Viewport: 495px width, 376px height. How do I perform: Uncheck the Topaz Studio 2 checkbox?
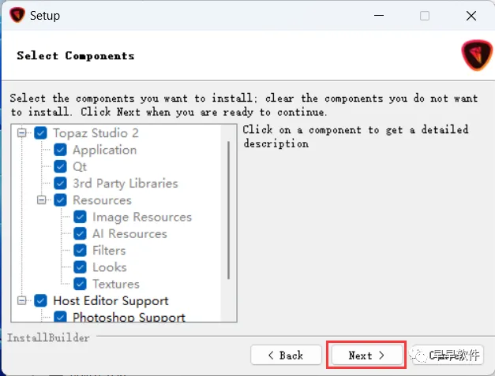tap(40, 133)
